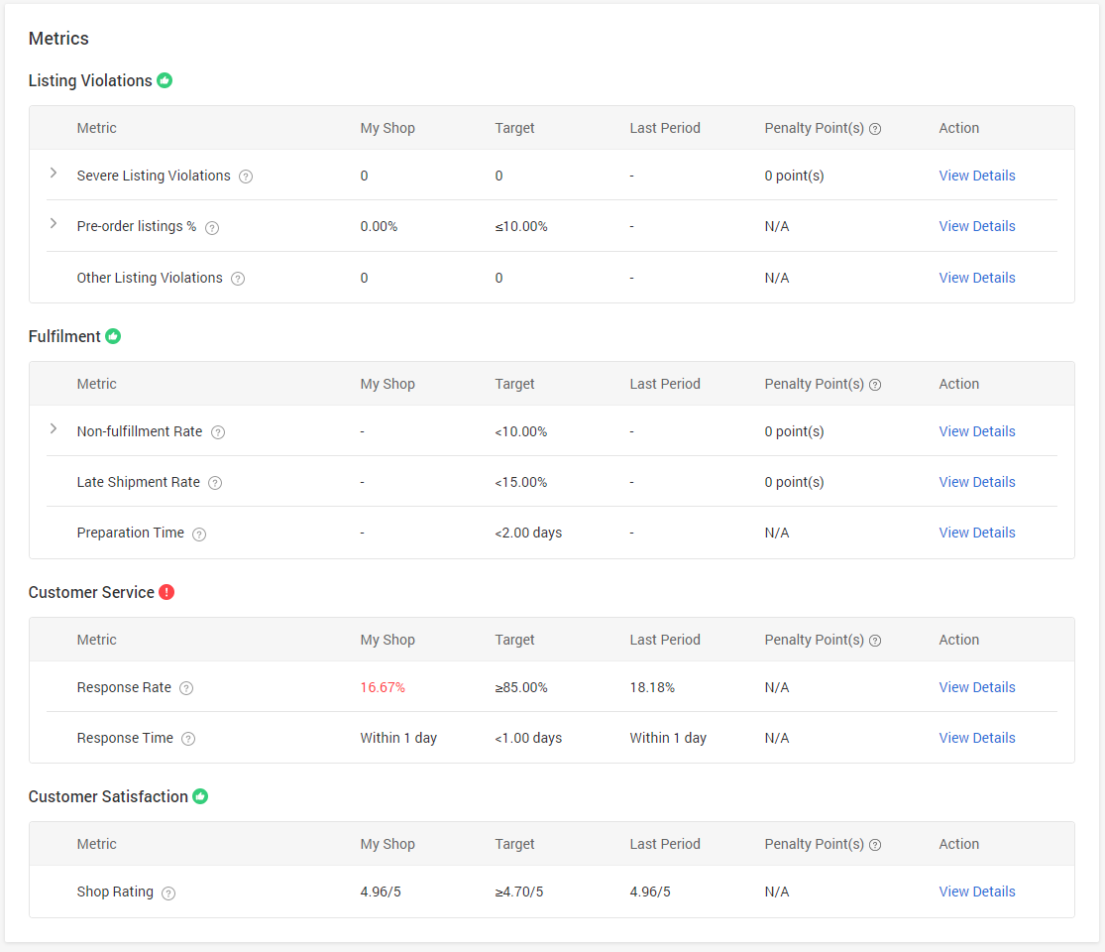This screenshot has height=952, width=1105.
Task: Click help icon beside Late Shipment Rate
Action: tap(215, 483)
